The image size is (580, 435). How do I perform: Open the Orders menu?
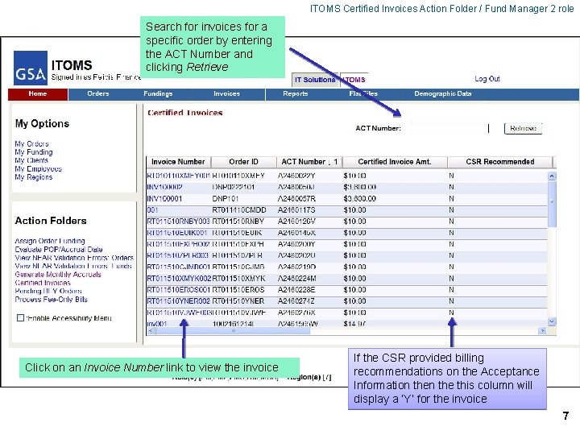click(98, 94)
